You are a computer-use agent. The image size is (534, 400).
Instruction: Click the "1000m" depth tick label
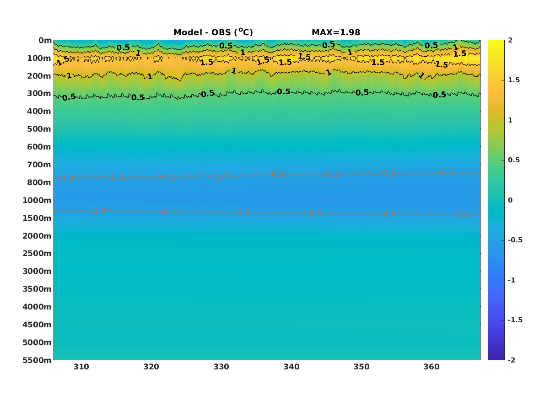pos(37,200)
